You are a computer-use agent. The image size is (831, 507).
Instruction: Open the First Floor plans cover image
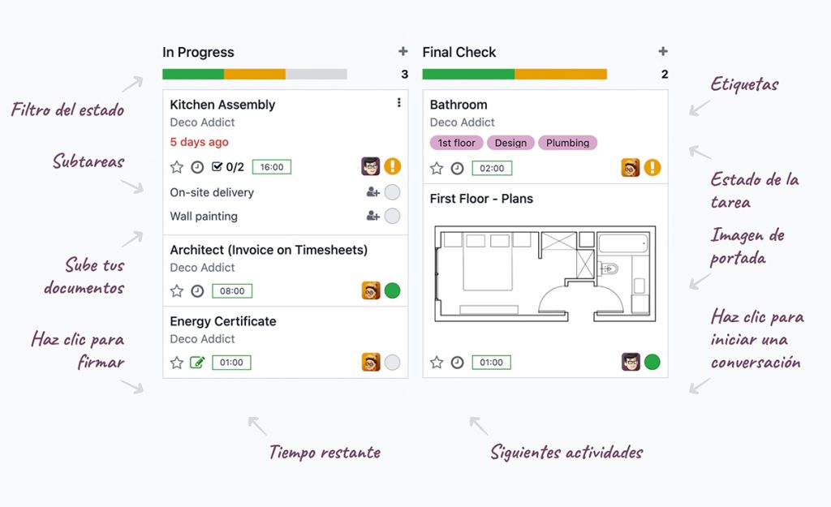click(x=545, y=274)
